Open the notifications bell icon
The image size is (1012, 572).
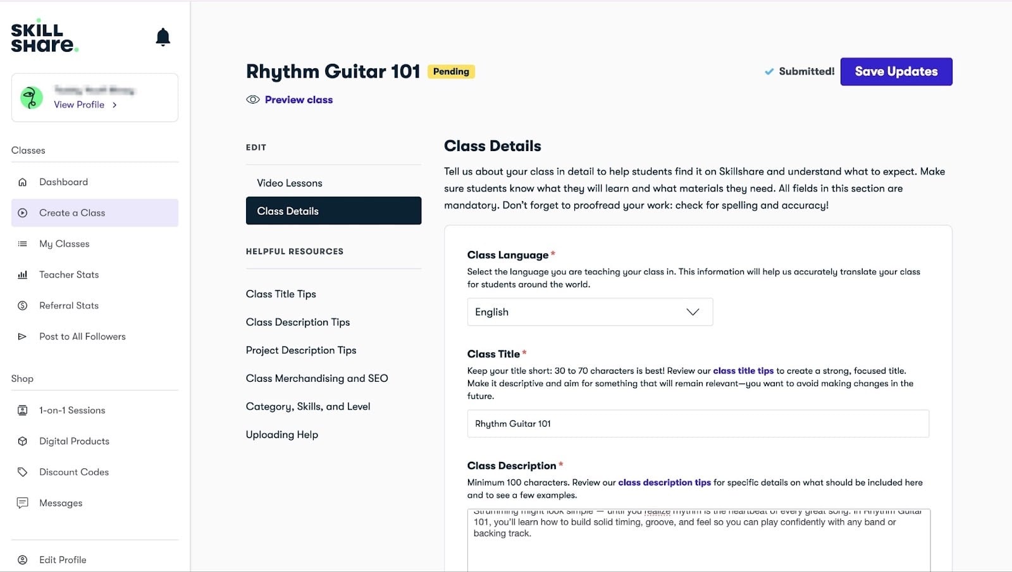[x=163, y=37]
